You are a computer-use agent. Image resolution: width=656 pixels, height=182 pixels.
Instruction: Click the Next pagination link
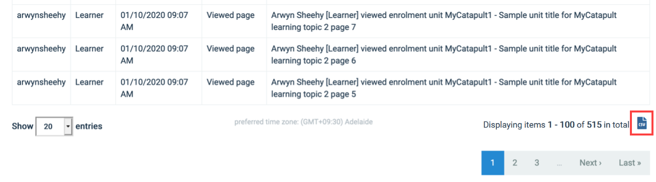click(x=590, y=162)
